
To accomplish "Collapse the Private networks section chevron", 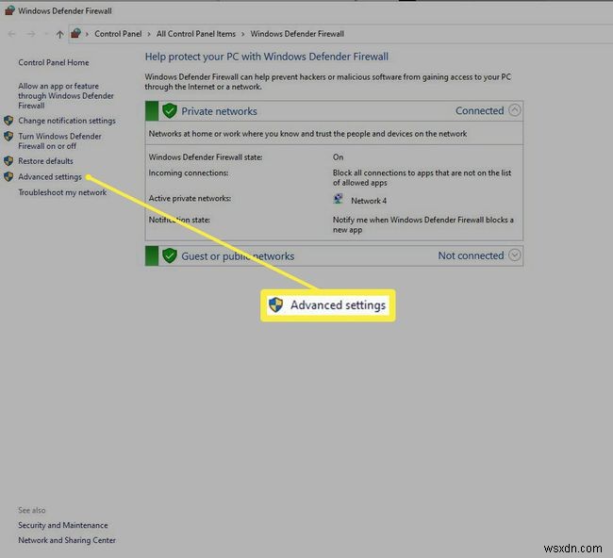I will (515, 110).
